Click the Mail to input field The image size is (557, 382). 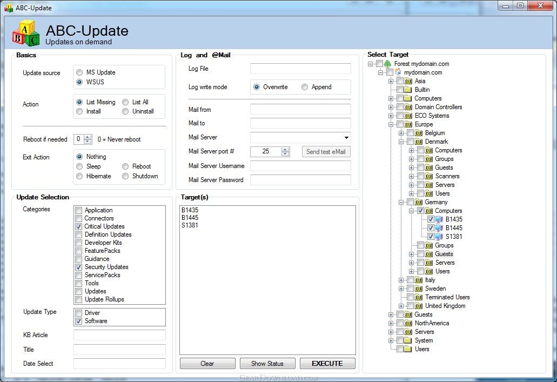point(300,123)
